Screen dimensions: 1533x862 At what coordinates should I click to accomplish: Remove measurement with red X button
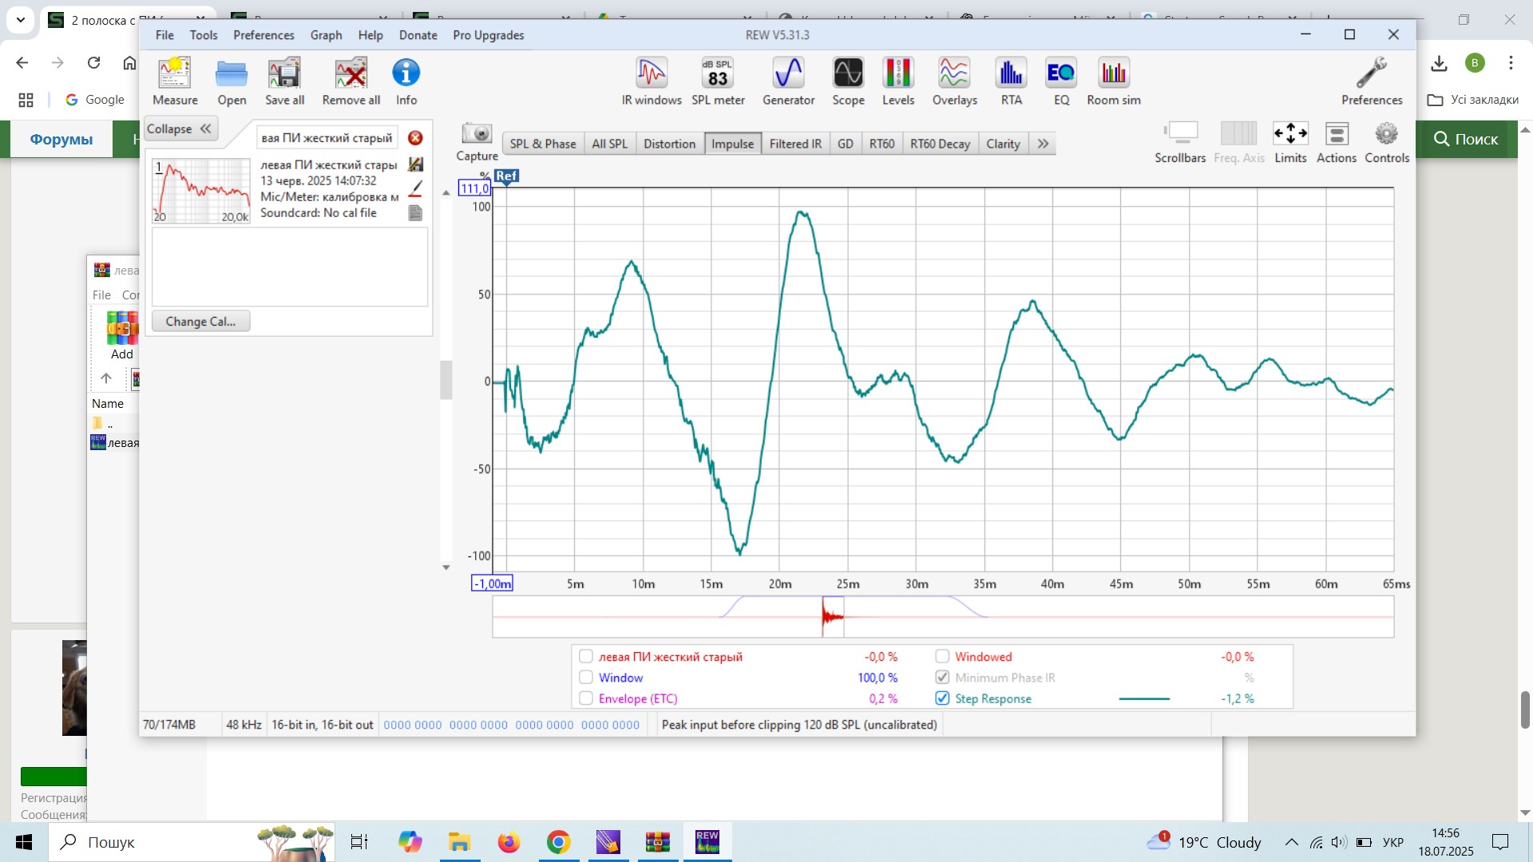tap(415, 138)
